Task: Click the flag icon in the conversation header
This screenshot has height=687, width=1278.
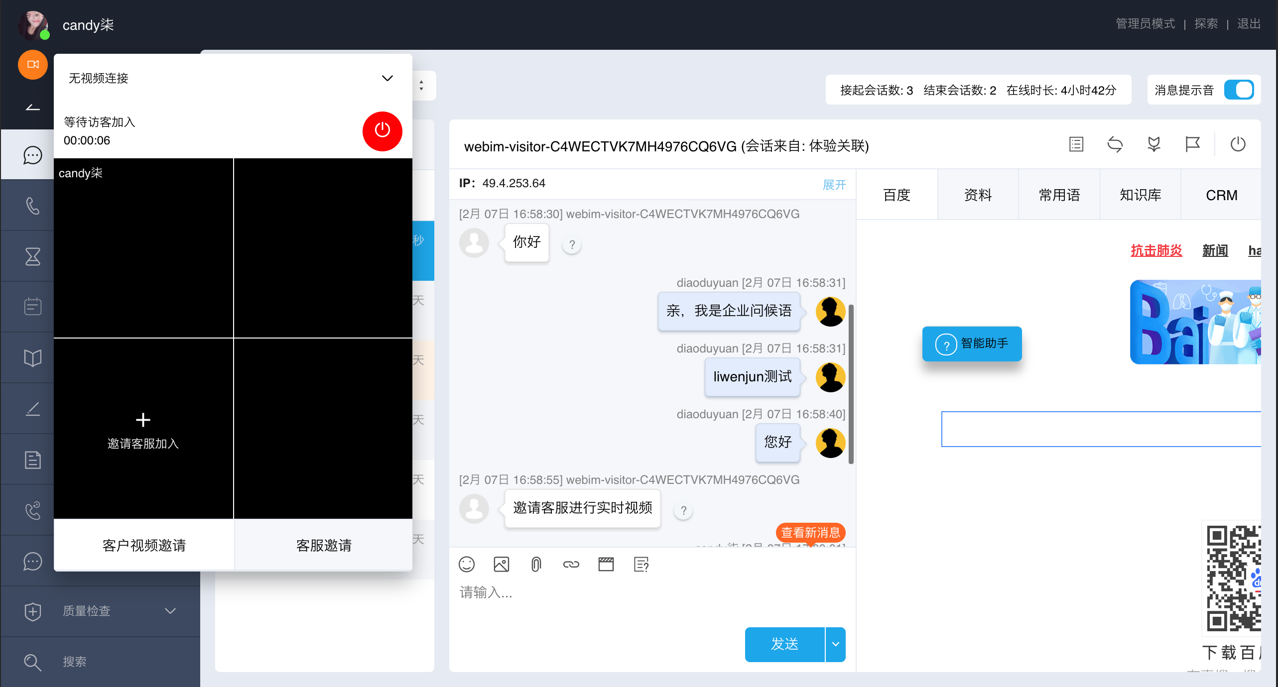Action: point(1193,144)
